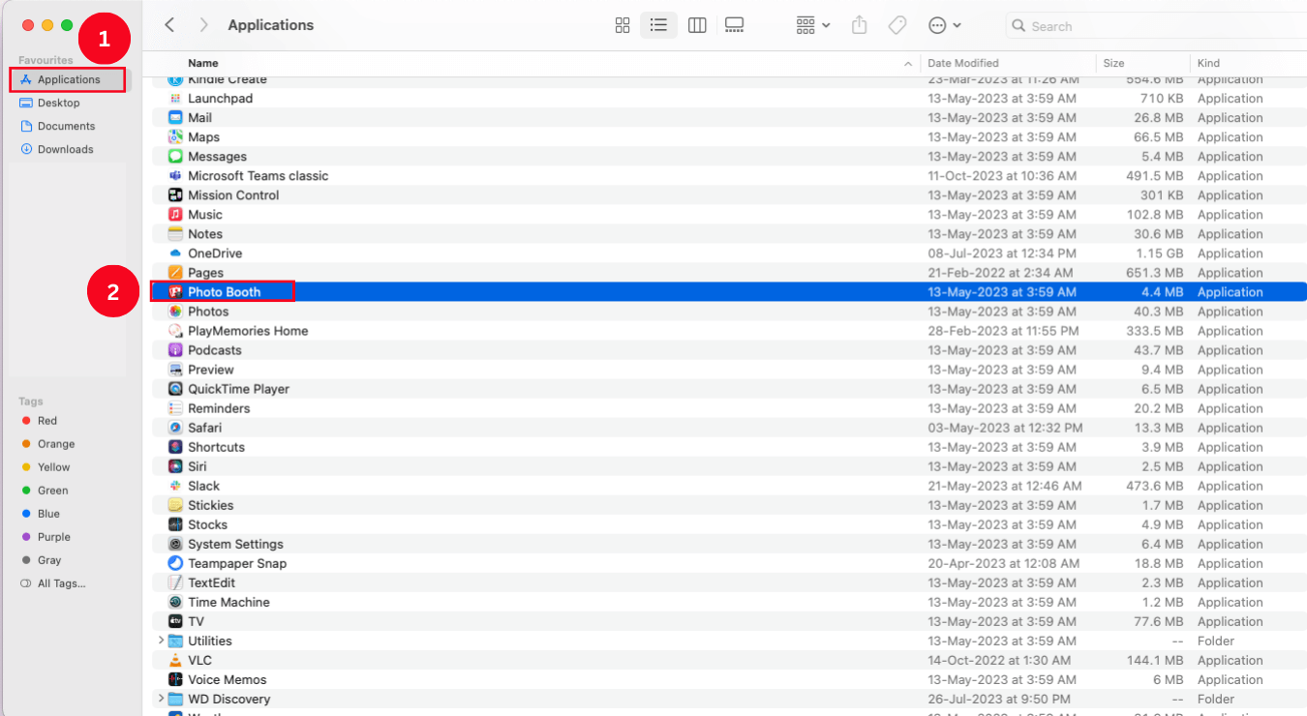
Task: Select the Siri app icon
Action: [x=175, y=466]
